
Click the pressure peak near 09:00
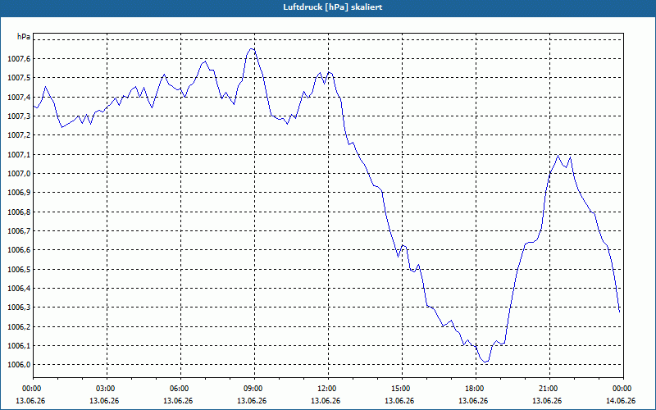pyautogui.click(x=252, y=49)
